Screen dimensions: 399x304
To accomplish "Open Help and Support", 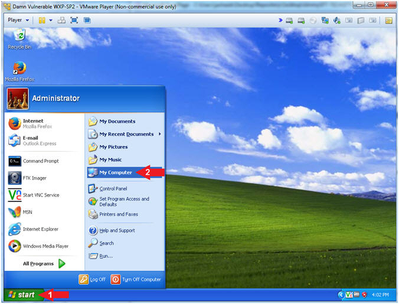I will click(x=112, y=230).
